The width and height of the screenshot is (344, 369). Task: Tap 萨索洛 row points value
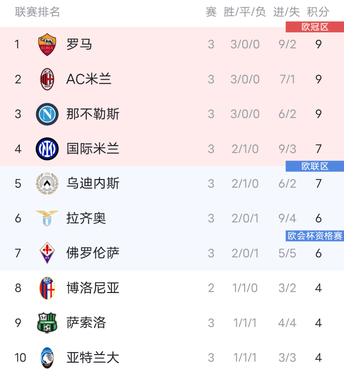[318, 323]
